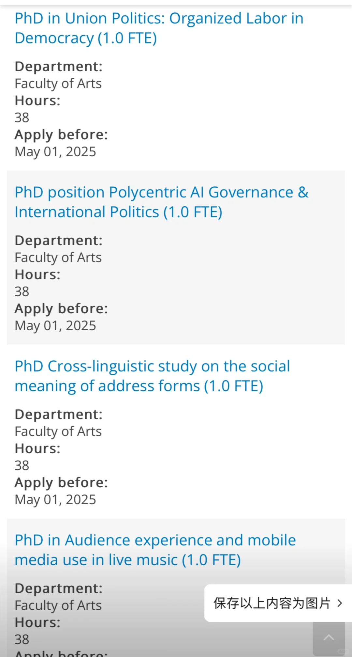Click the 38 hours value for Audience experience
352x657 pixels.
tap(22, 640)
